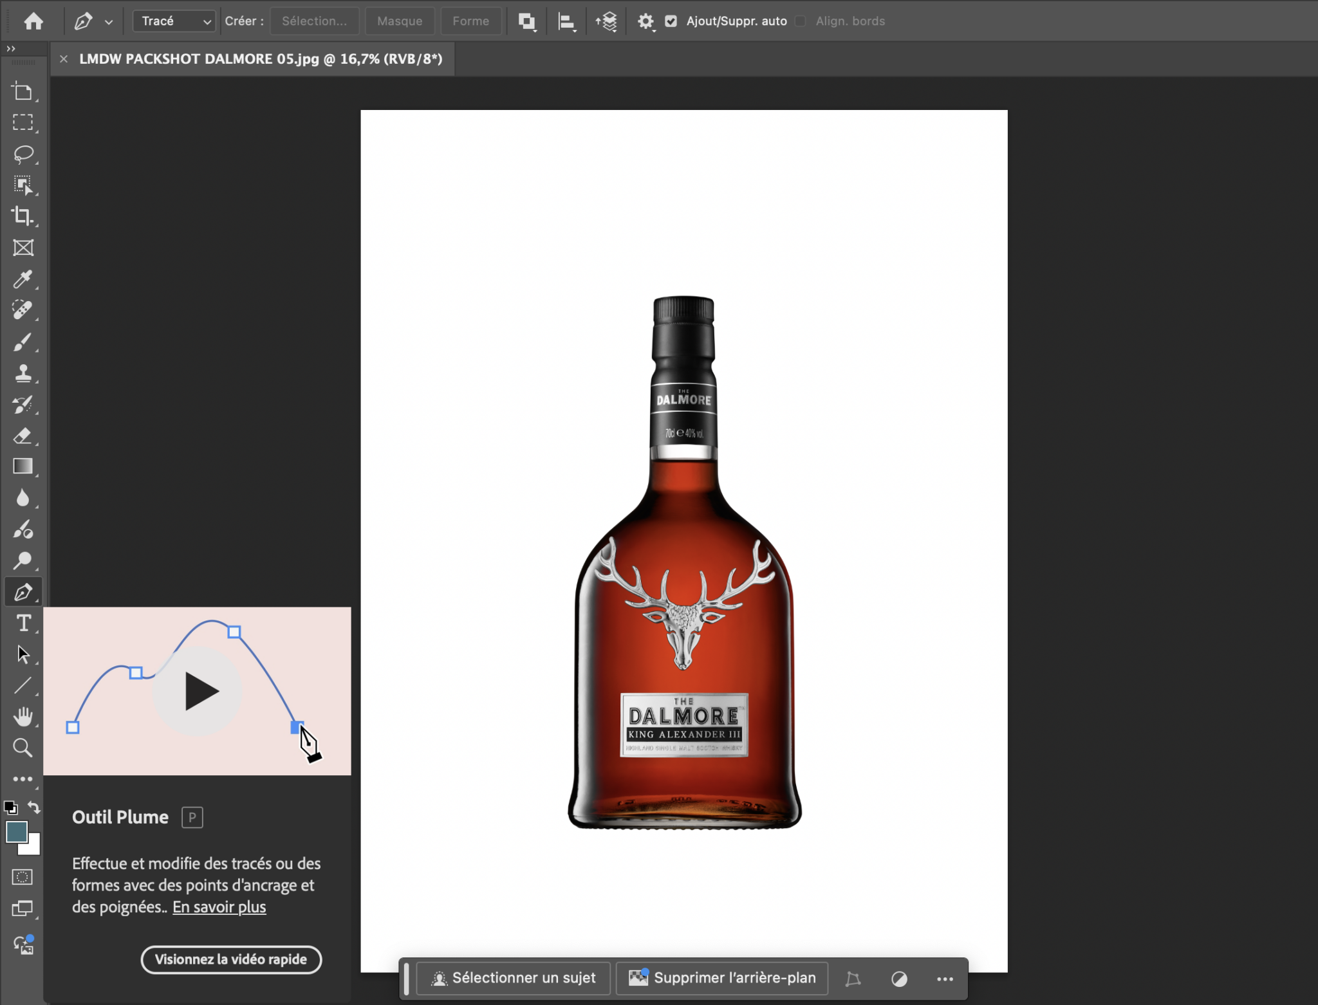Select the Type tool

[x=23, y=623]
